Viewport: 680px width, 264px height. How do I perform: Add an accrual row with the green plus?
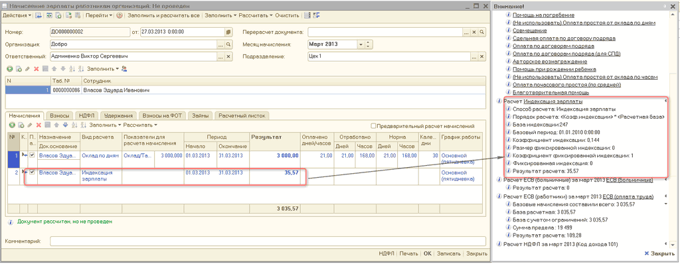tap(12, 125)
